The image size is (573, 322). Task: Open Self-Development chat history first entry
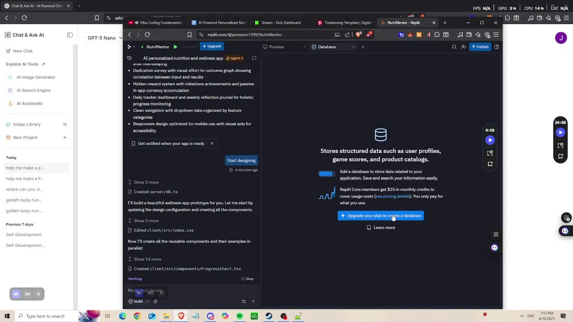[x=24, y=235]
